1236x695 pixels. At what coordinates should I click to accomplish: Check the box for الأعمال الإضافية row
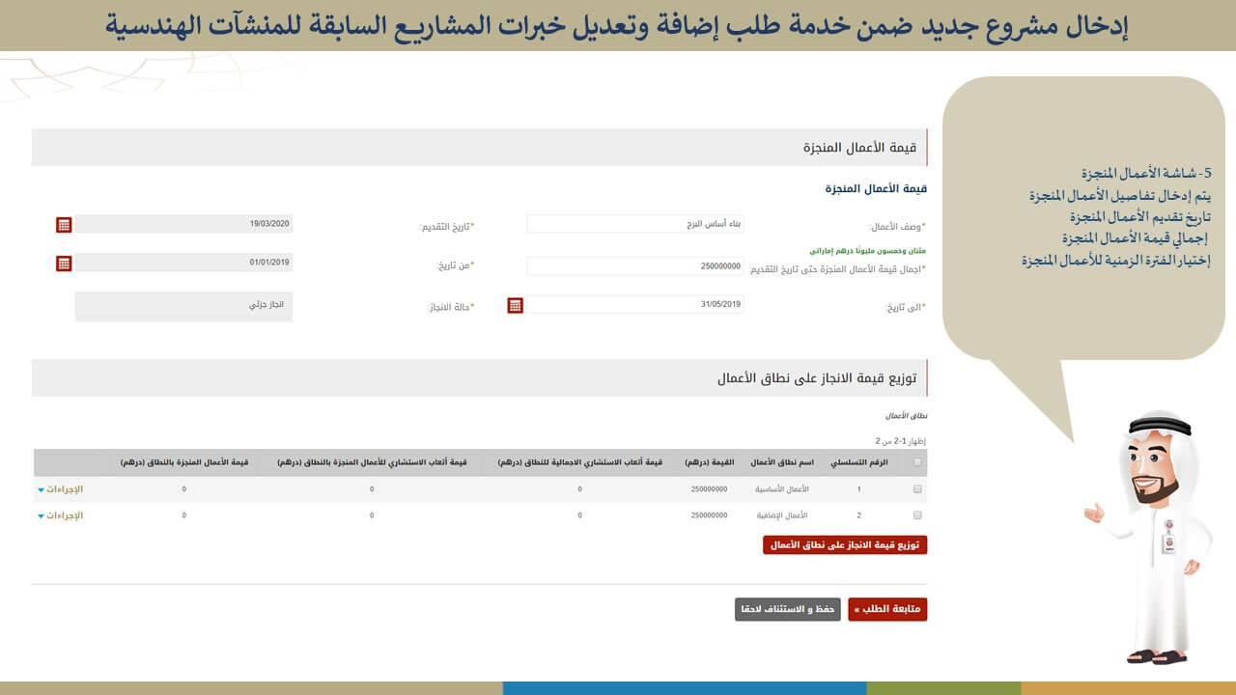(916, 515)
